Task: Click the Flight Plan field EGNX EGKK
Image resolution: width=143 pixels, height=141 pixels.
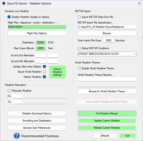Action: 37,27
